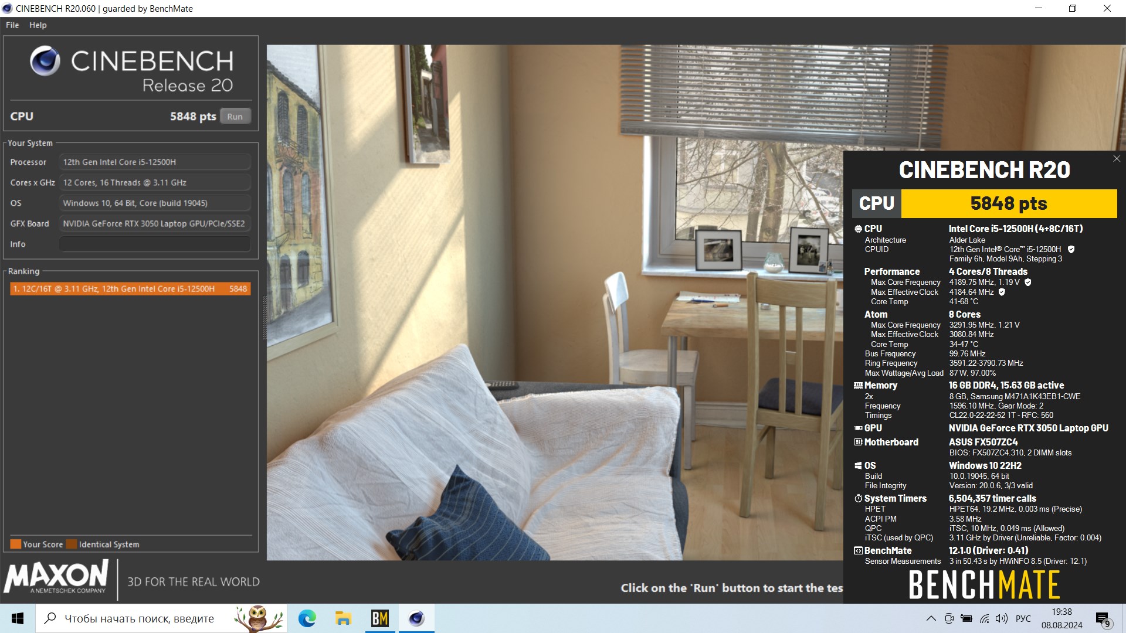The image size is (1126, 633).
Task: Click the BenchMate row icon
Action: pos(858,551)
